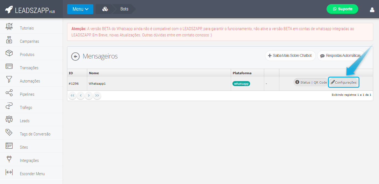Open the blue Menu dropdown

click(x=80, y=9)
